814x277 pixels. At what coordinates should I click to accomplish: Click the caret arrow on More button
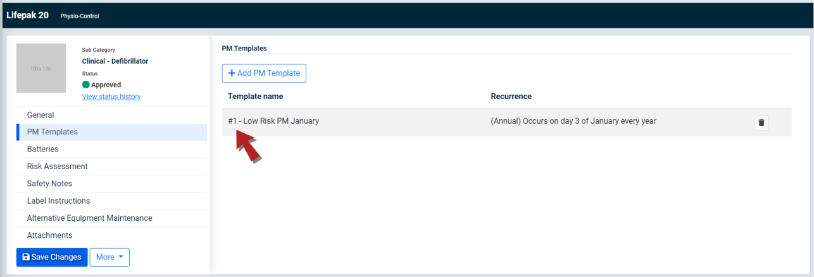tap(121, 257)
